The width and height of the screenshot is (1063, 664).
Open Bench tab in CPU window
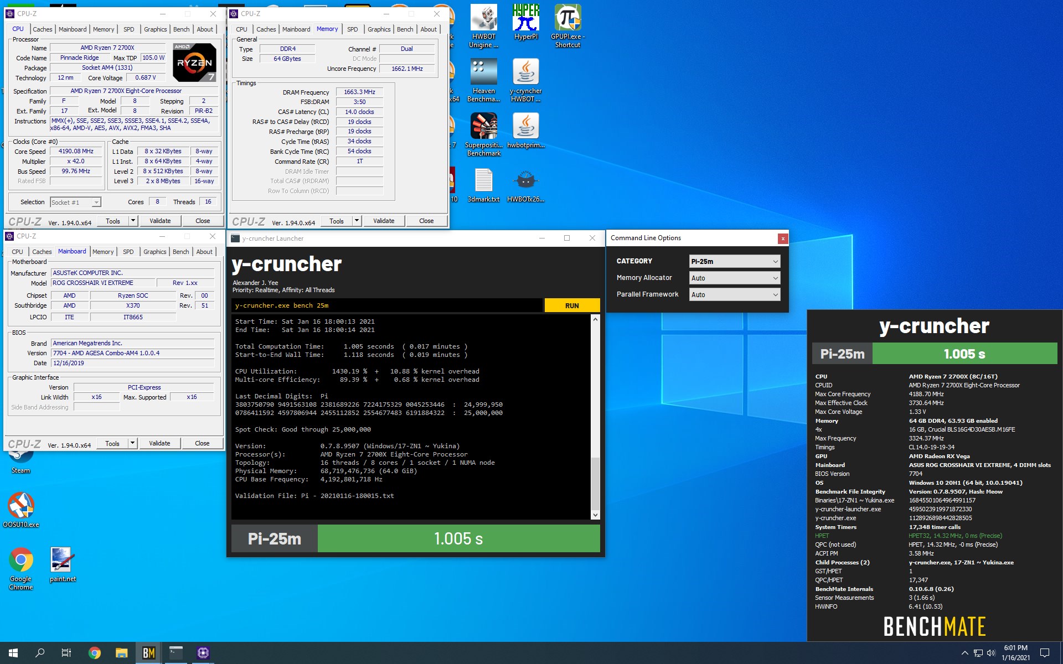pos(181,29)
